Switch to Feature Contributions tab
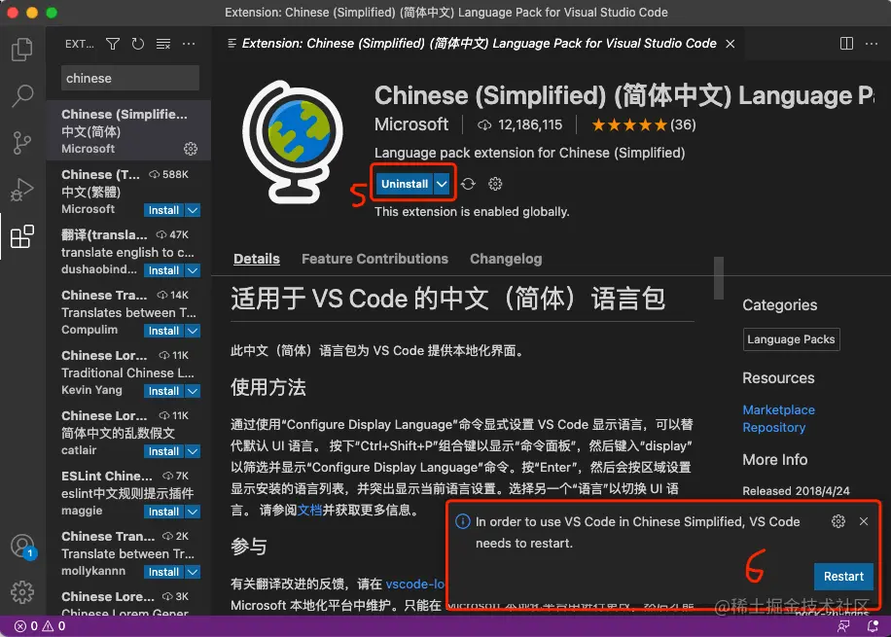The image size is (891, 637). (x=375, y=259)
